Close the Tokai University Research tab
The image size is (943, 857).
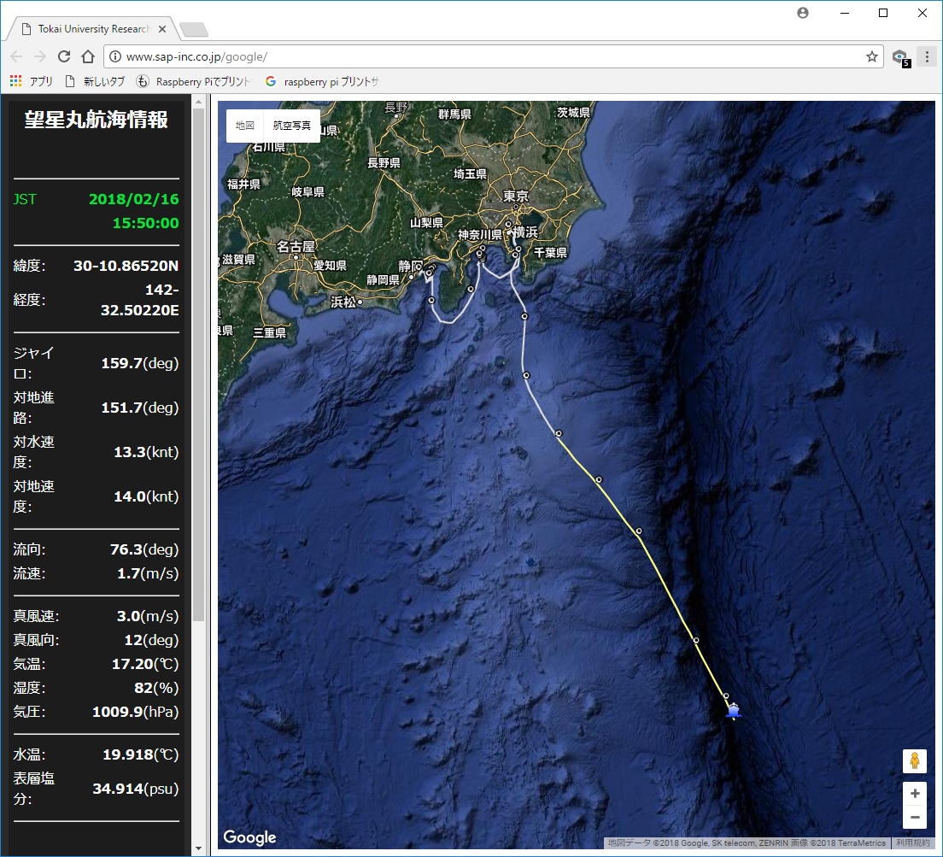coord(161,29)
